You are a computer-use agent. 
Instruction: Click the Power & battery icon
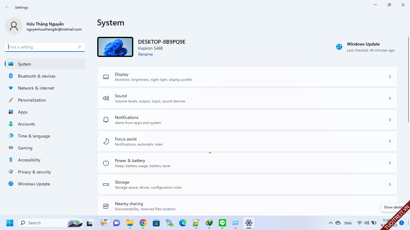pyautogui.click(x=106, y=163)
